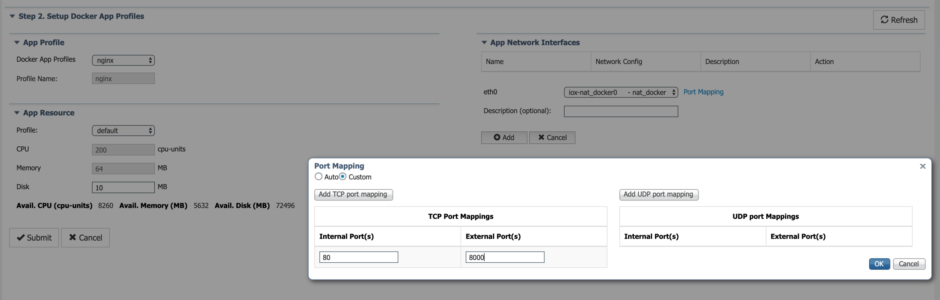Collapse the App Resource section
940x300 pixels.
coord(17,112)
